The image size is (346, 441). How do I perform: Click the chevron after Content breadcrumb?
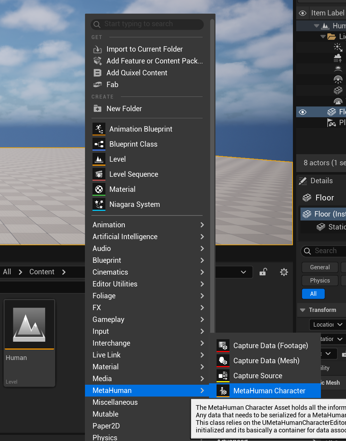tap(64, 272)
